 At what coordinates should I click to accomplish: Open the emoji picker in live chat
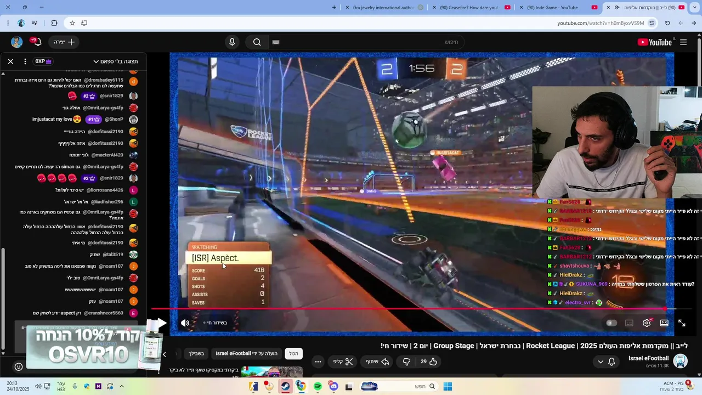pos(19,366)
